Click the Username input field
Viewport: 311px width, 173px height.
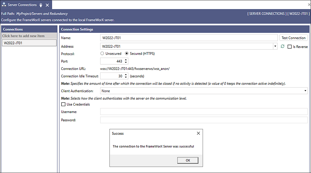coord(204,111)
